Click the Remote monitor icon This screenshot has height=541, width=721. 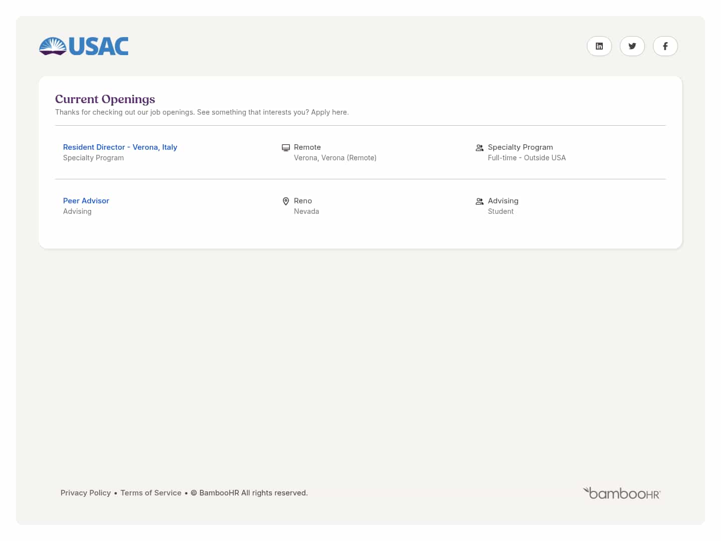coord(286,147)
